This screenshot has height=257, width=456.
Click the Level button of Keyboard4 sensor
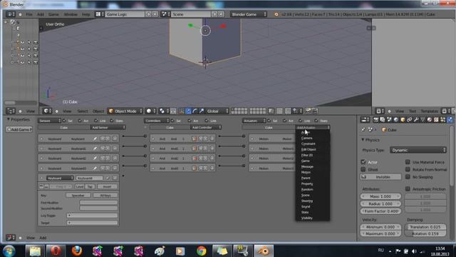[80, 186]
